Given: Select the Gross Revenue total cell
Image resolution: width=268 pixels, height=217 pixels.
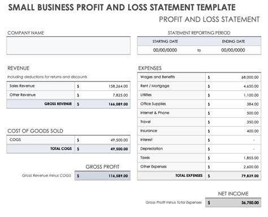Looking at the screenshot, I should pyautogui.click(x=102, y=104).
